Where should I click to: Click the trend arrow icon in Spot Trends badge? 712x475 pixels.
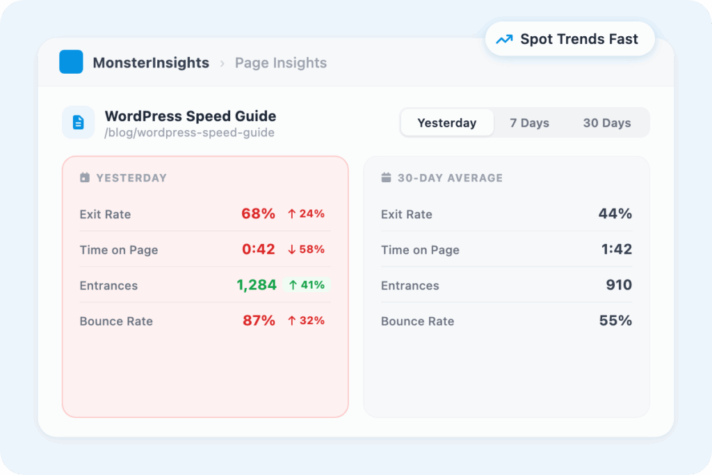[504, 40]
